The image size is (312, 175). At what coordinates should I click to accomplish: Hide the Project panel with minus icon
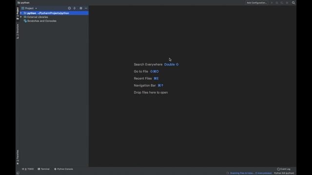pos(86,8)
